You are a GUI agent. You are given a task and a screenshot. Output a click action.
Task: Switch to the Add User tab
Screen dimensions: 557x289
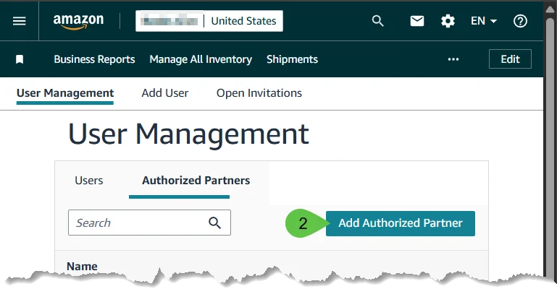165,93
